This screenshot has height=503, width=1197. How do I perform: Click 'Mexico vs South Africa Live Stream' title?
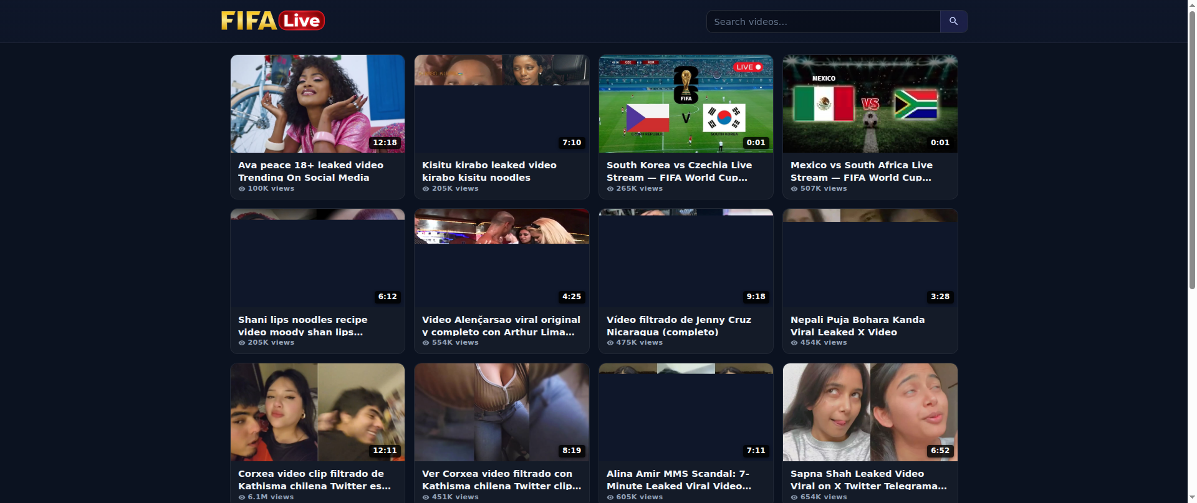click(x=862, y=171)
